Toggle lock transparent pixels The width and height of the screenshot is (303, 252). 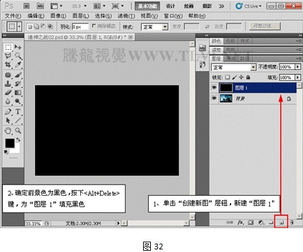[x=227, y=77]
